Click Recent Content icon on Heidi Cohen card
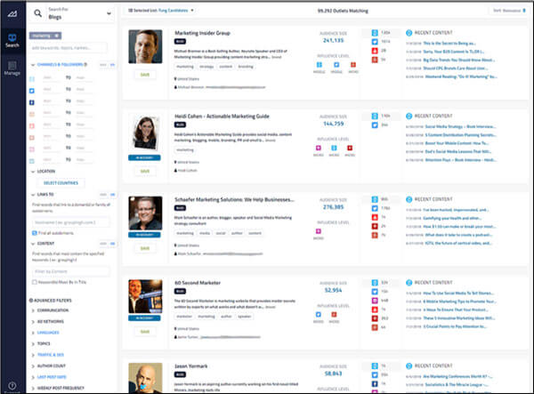This screenshot has width=534, height=394. tap(409, 116)
